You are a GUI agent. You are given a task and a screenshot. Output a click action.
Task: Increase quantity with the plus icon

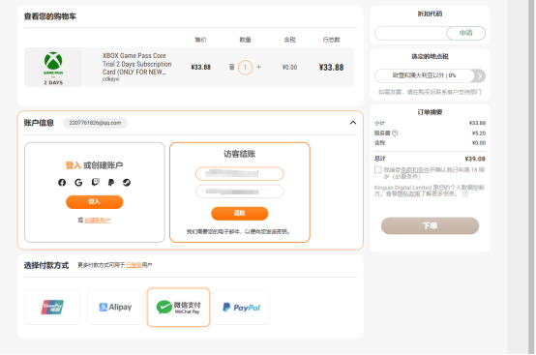[258, 67]
